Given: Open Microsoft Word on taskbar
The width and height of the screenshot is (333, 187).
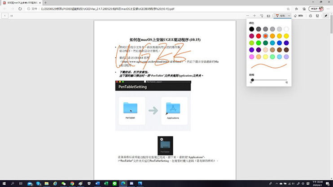Looking at the screenshot, I should click(97, 183).
